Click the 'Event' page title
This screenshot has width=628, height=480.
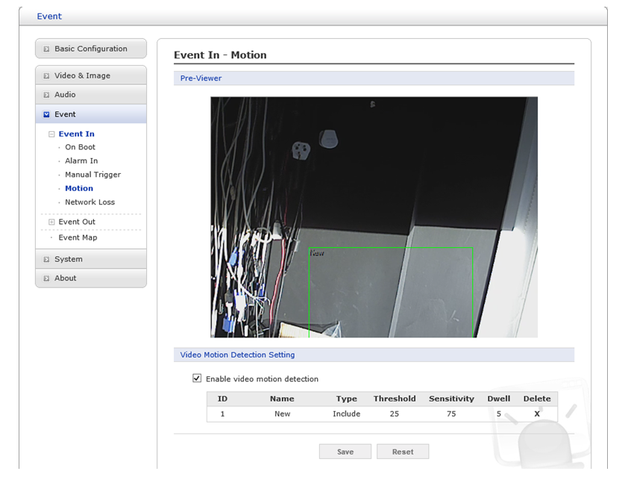[49, 16]
